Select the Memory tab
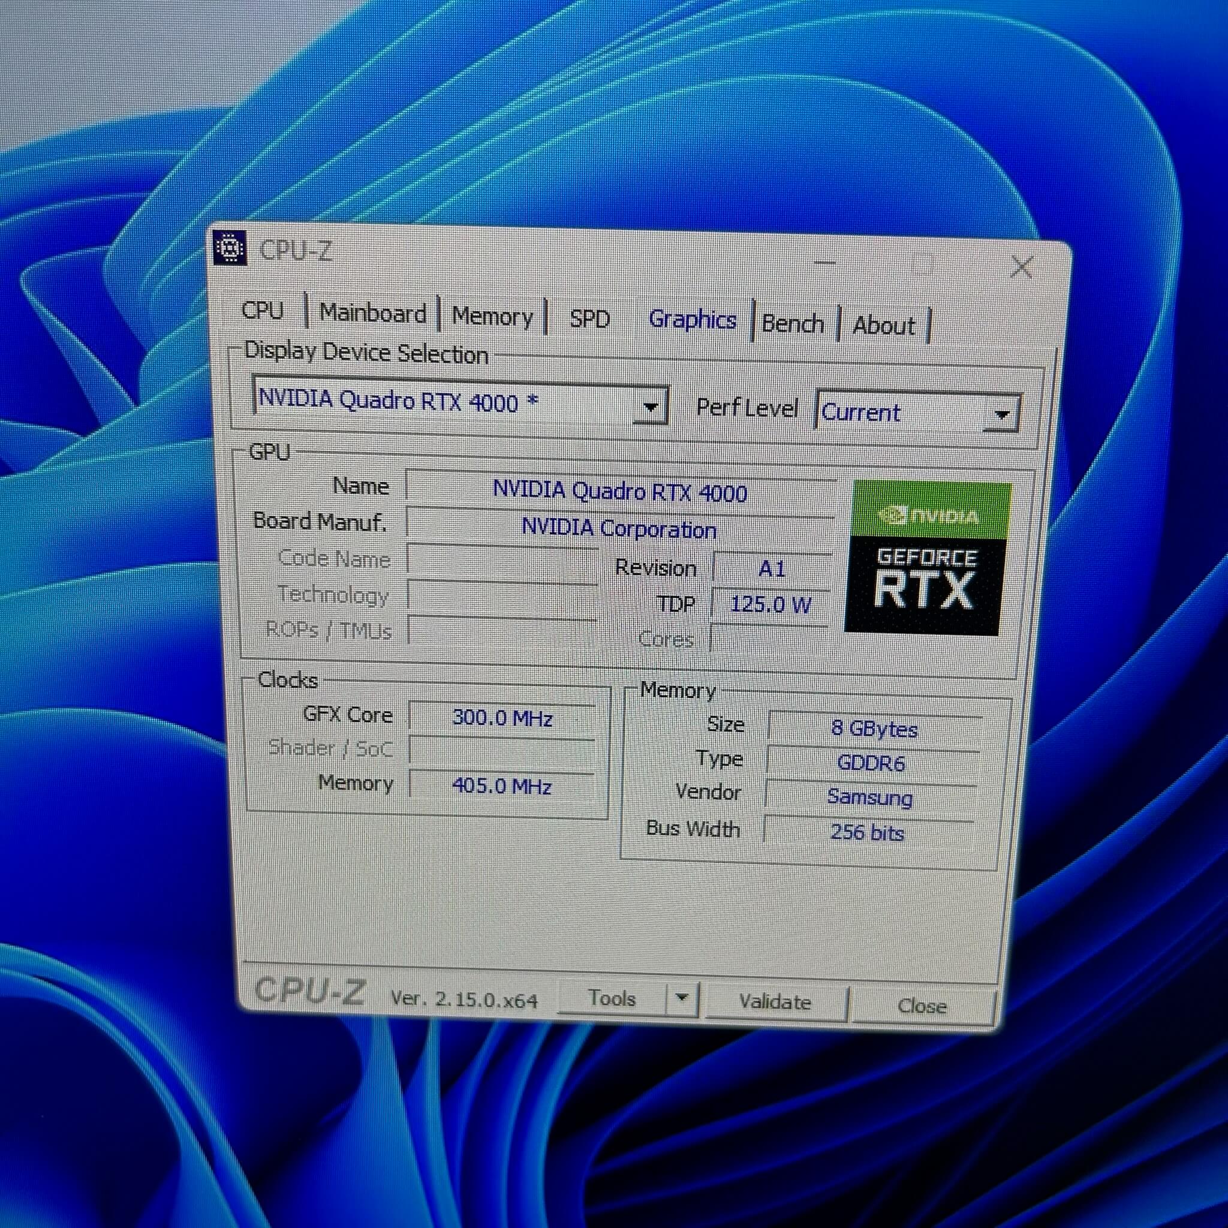Screen dimensions: 1228x1228 click(493, 316)
